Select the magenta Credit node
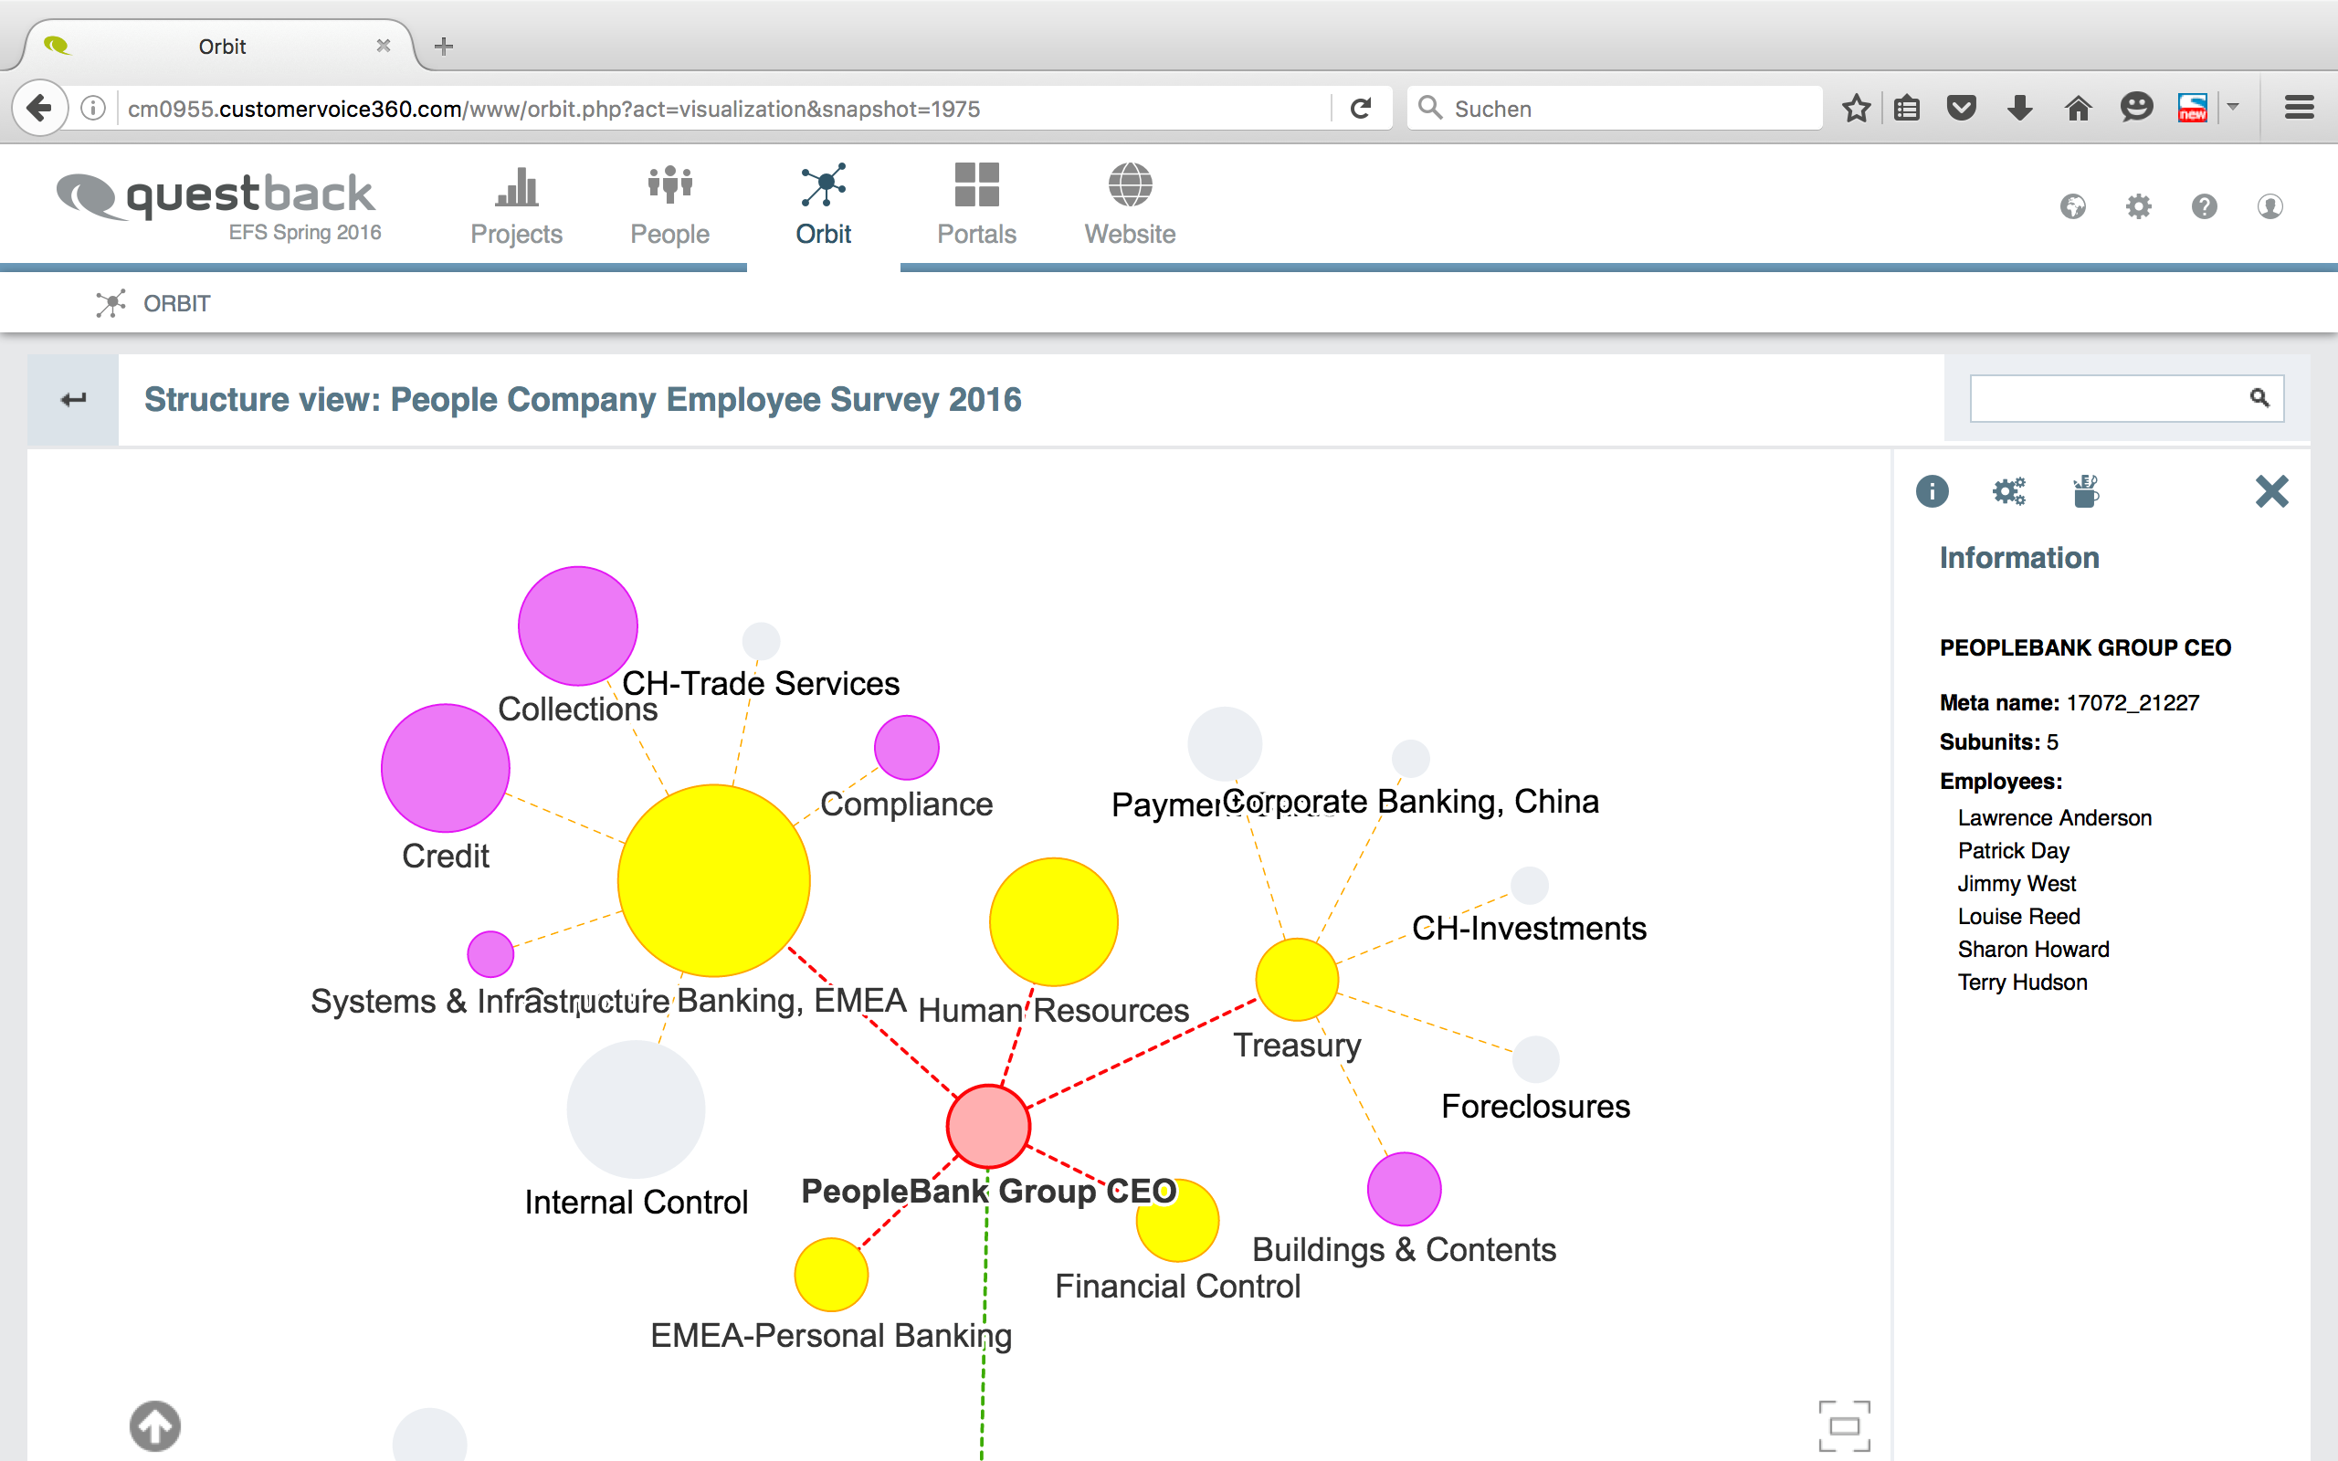This screenshot has height=1461, width=2338. click(x=445, y=768)
